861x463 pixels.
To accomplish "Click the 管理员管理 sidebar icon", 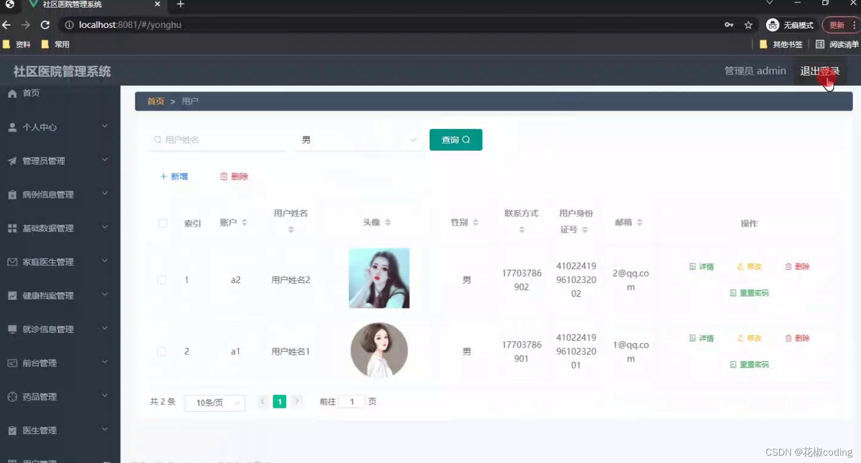I will [12, 160].
